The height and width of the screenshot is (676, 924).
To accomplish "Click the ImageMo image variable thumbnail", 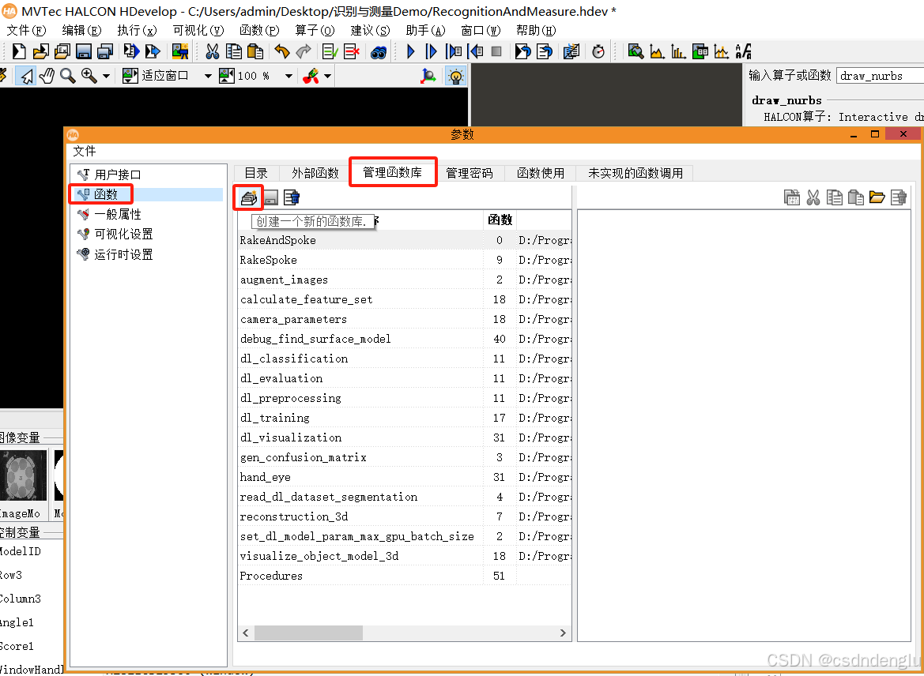I will click(22, 475).
